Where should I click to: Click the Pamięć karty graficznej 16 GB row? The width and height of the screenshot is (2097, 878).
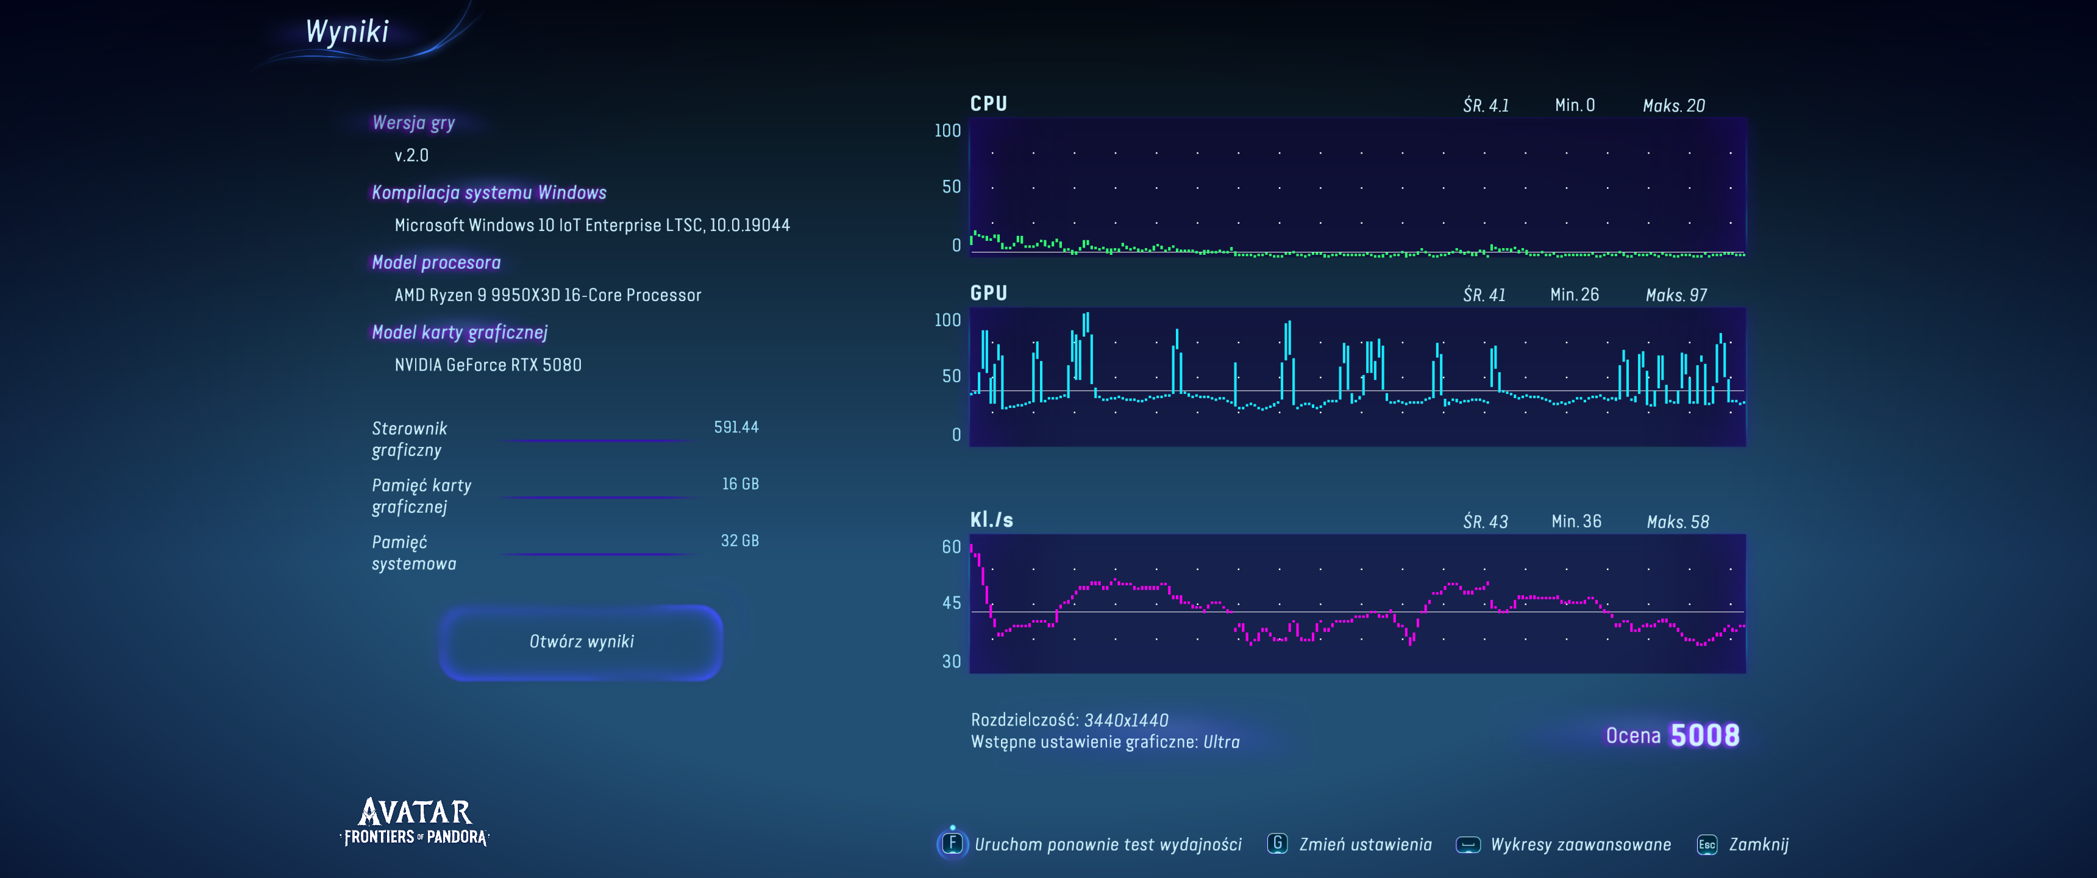click(565, 495)
